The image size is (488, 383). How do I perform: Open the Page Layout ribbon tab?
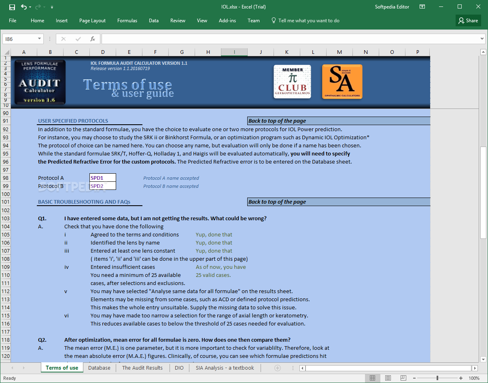point(92,21)
